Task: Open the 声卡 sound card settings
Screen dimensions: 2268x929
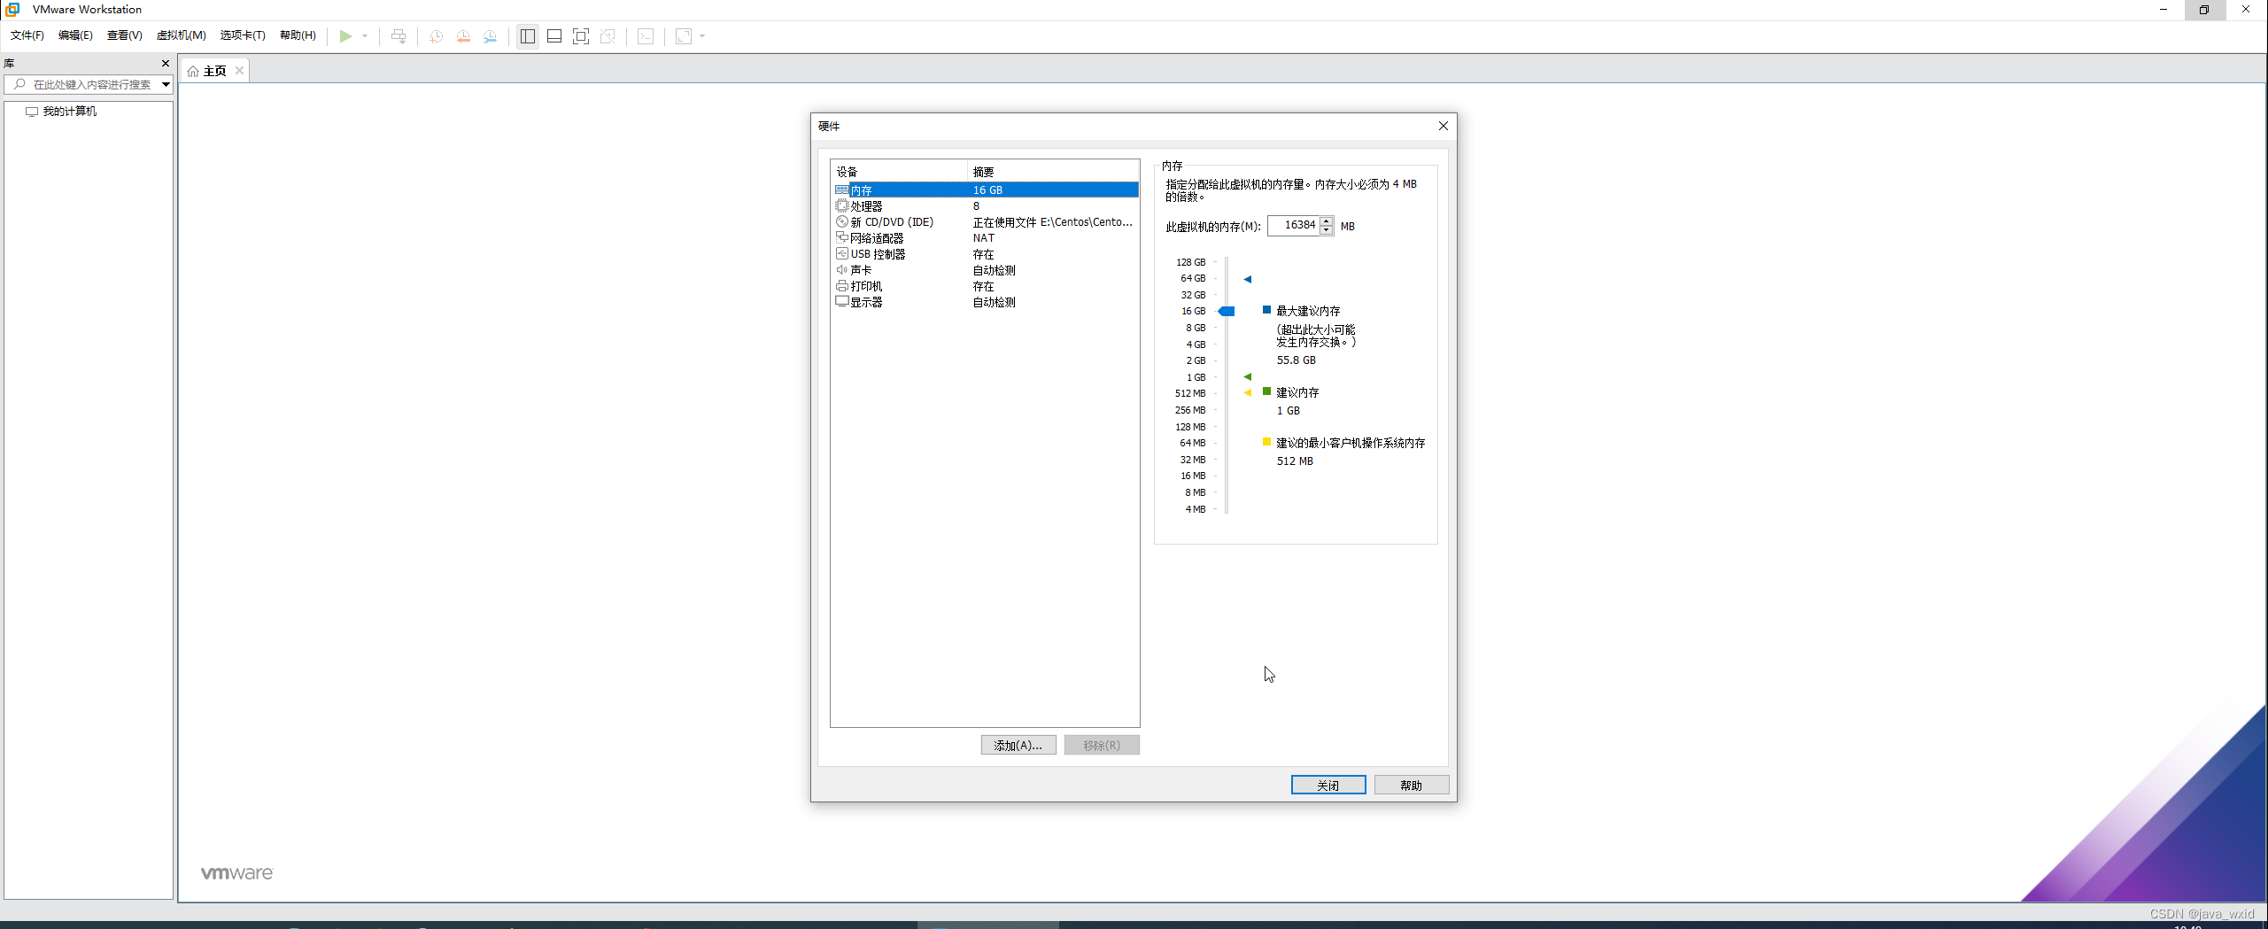Action: point(861,269)
